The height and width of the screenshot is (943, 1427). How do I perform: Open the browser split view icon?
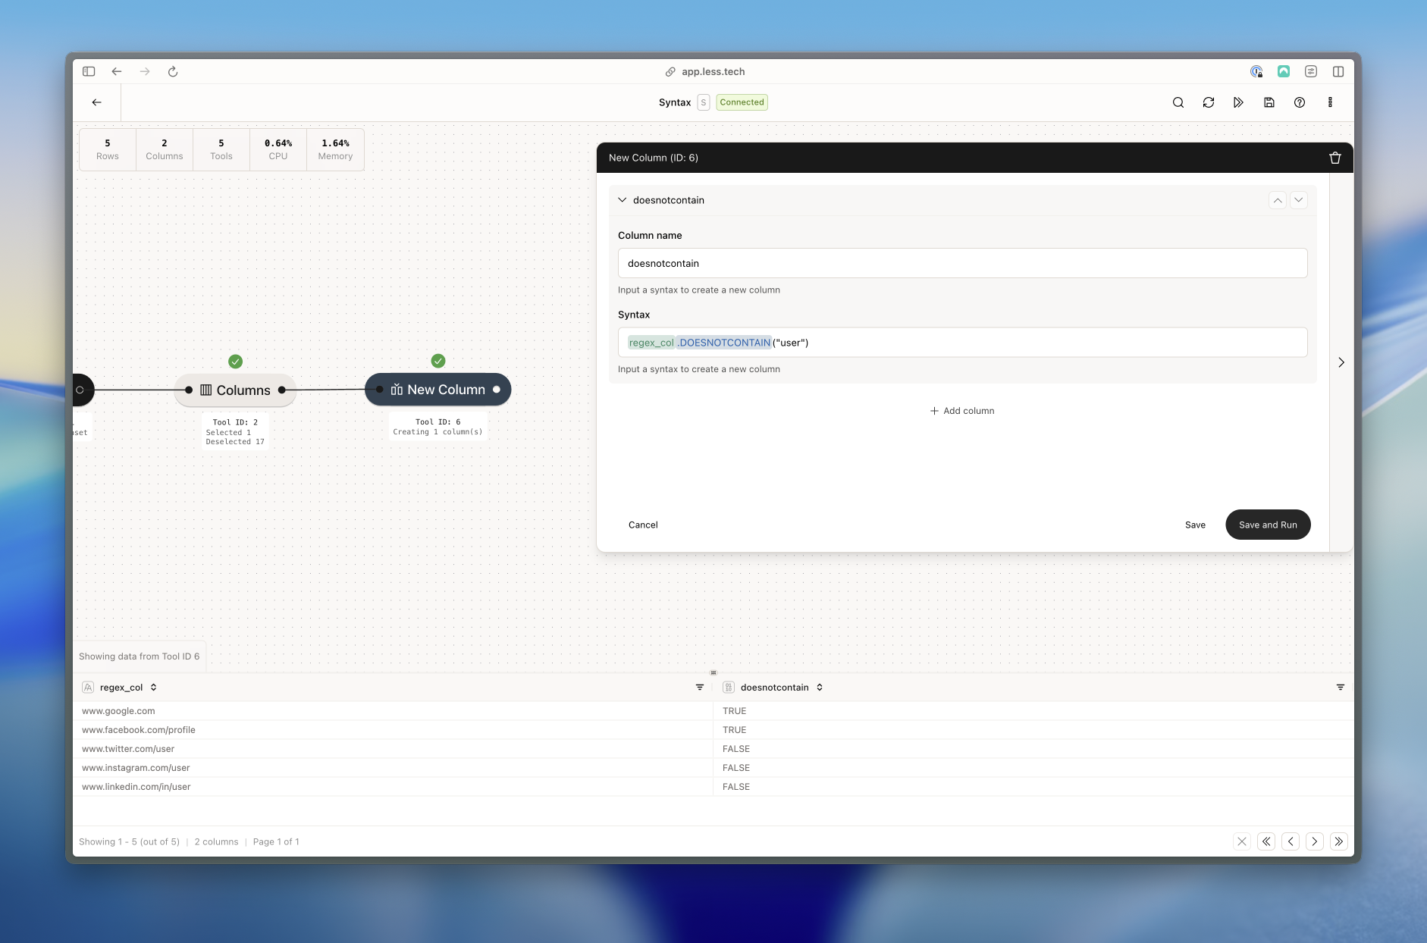(x=1338, y=71)
